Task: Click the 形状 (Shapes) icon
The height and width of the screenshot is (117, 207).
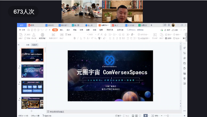Action: pyautogui.click(x=162, y=35)
